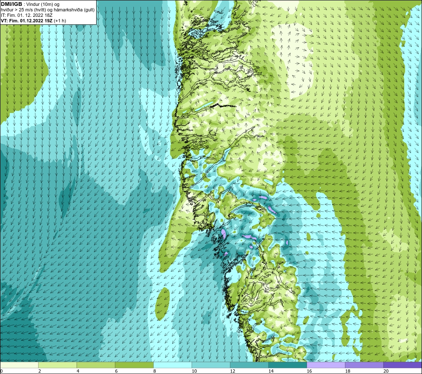Click the 2-4 m/s light green legend swatch
This screenshot has height=374, width=422.
click(57, 365)
